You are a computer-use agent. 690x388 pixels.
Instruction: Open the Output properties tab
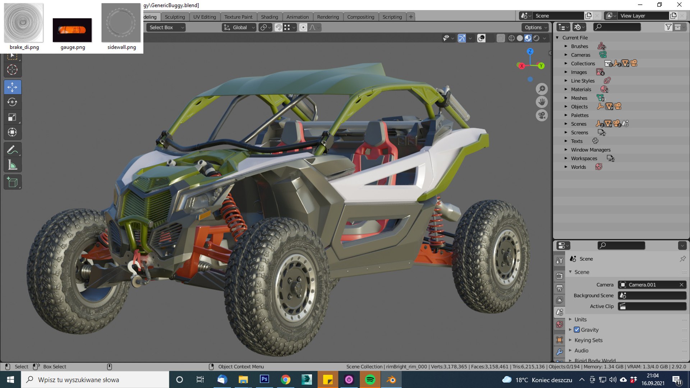click(x=560, y=288)
